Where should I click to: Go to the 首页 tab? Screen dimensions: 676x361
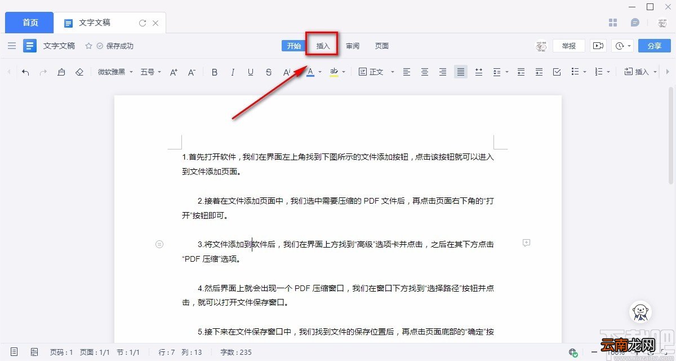tap(30, 23)
